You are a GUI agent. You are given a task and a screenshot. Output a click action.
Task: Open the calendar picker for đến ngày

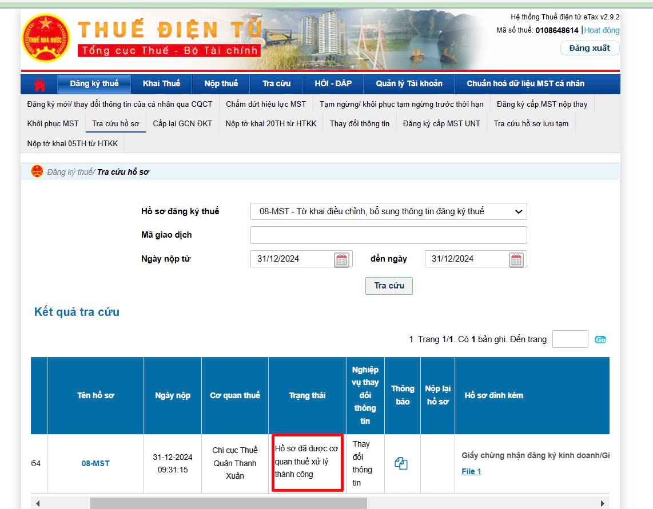click(x=516, y=259)
